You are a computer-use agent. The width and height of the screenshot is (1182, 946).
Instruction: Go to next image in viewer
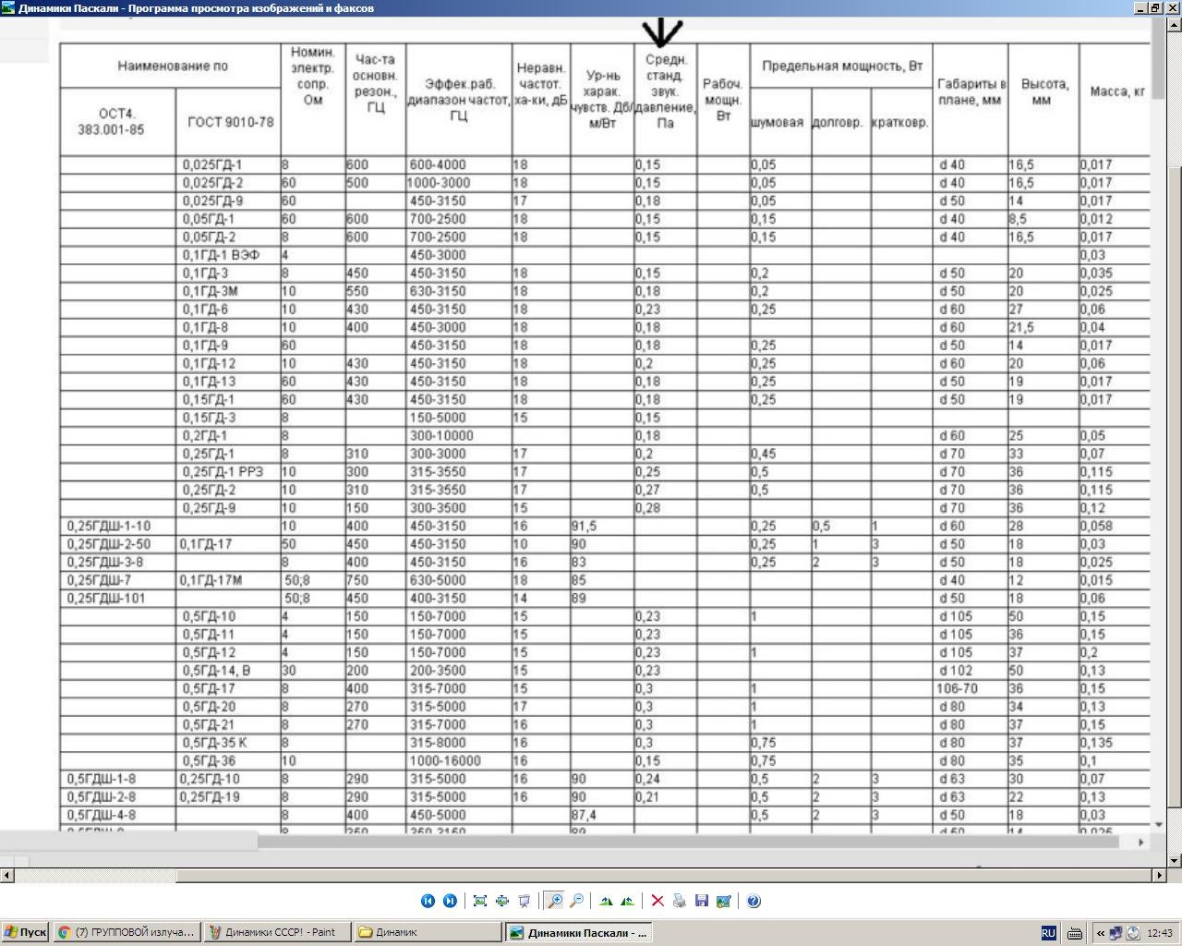(450, 901)
